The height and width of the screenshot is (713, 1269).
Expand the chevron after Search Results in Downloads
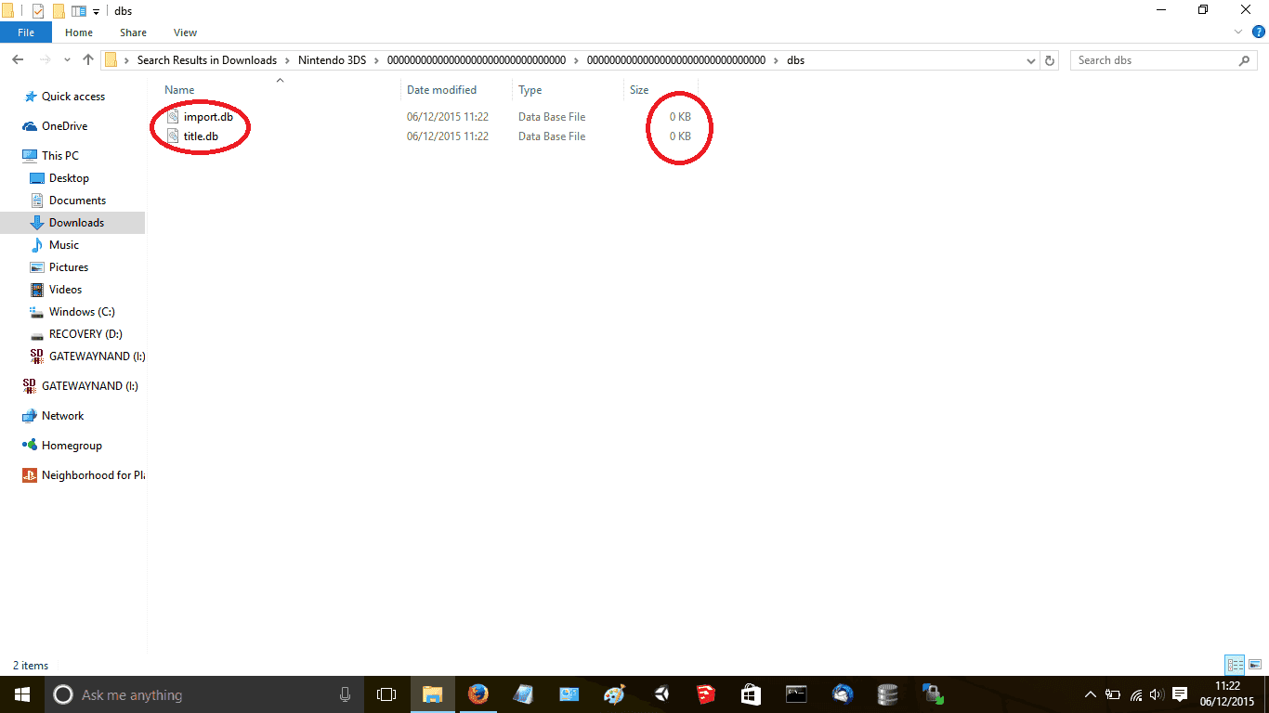(x=287, y=60)
